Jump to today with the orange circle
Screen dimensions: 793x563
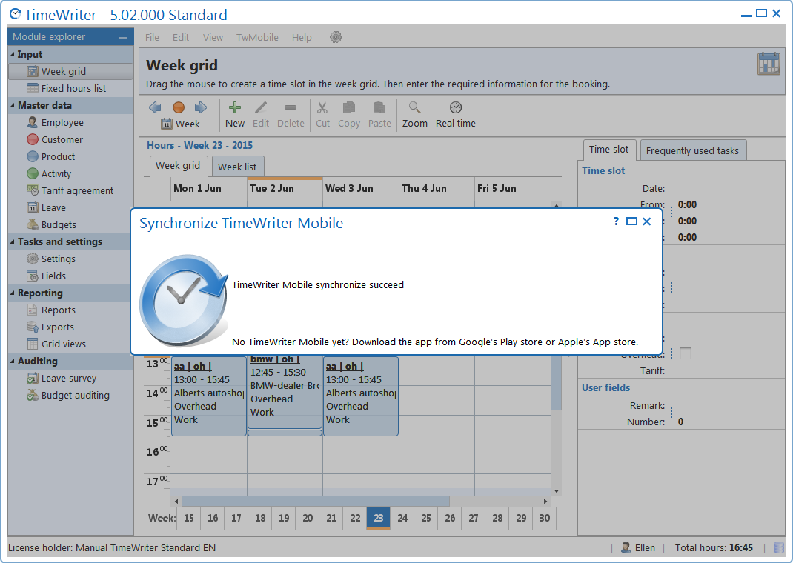coord(178,107)
